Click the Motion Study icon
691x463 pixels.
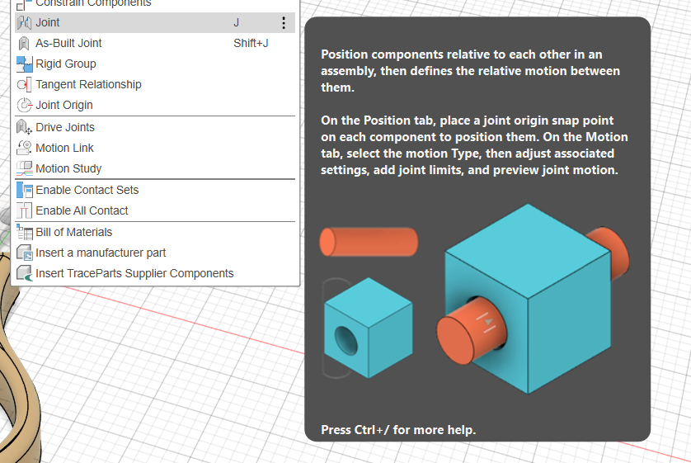24,169
